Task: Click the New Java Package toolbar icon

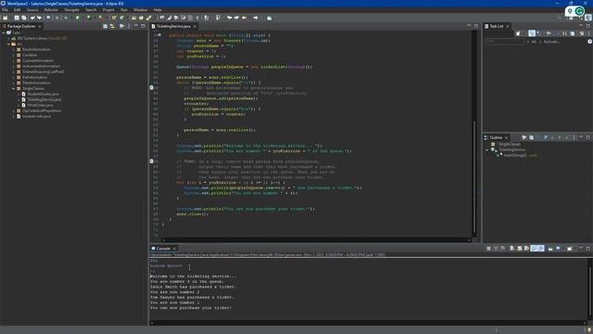Action: 114,18
